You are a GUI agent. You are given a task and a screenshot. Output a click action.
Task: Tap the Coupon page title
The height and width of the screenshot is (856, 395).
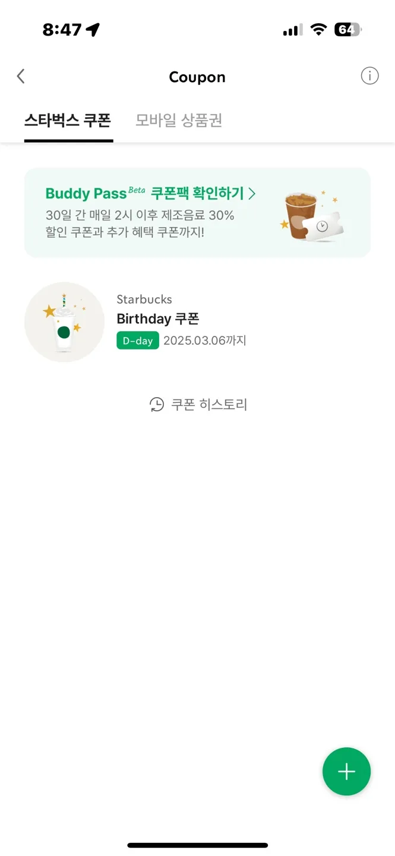[197, 77]
